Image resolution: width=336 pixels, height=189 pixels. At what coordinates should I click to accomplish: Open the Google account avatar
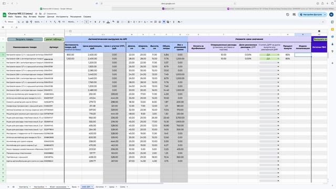(331, 15)
